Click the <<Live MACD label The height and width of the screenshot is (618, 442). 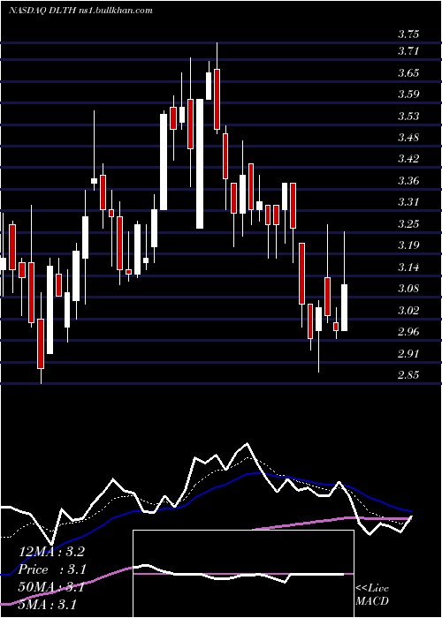click(x=372, y=594)
